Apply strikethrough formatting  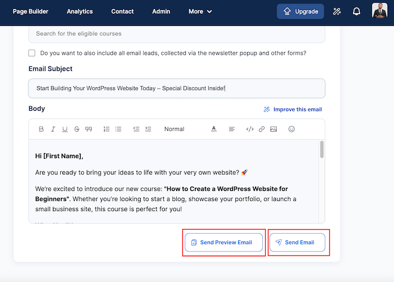pyautogui.click(x=77, y=129)
